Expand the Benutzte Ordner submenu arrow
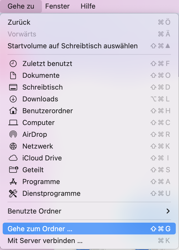The height and width of the screenshot is (250, 179). [x=168, y=211]
